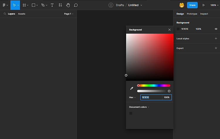220x139 pixels.
Task: Select the Comment tool
Action: [76, 5]
